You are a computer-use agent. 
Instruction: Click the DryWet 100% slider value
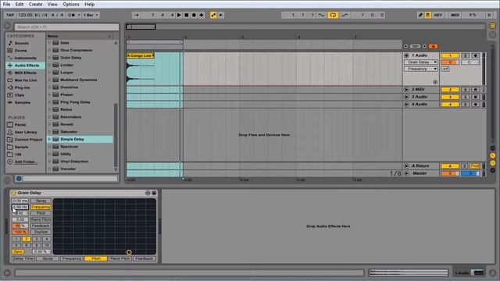click(x=20, y=232)
